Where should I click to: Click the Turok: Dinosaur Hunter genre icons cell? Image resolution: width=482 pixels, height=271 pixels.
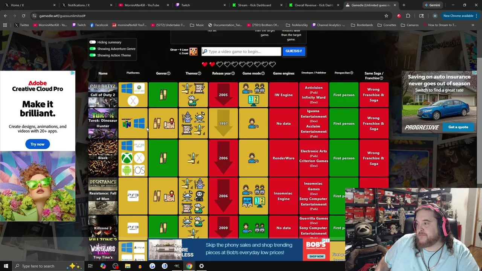point(163,123)
